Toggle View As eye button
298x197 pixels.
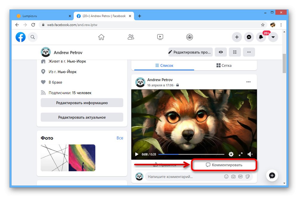coord(221,52)
